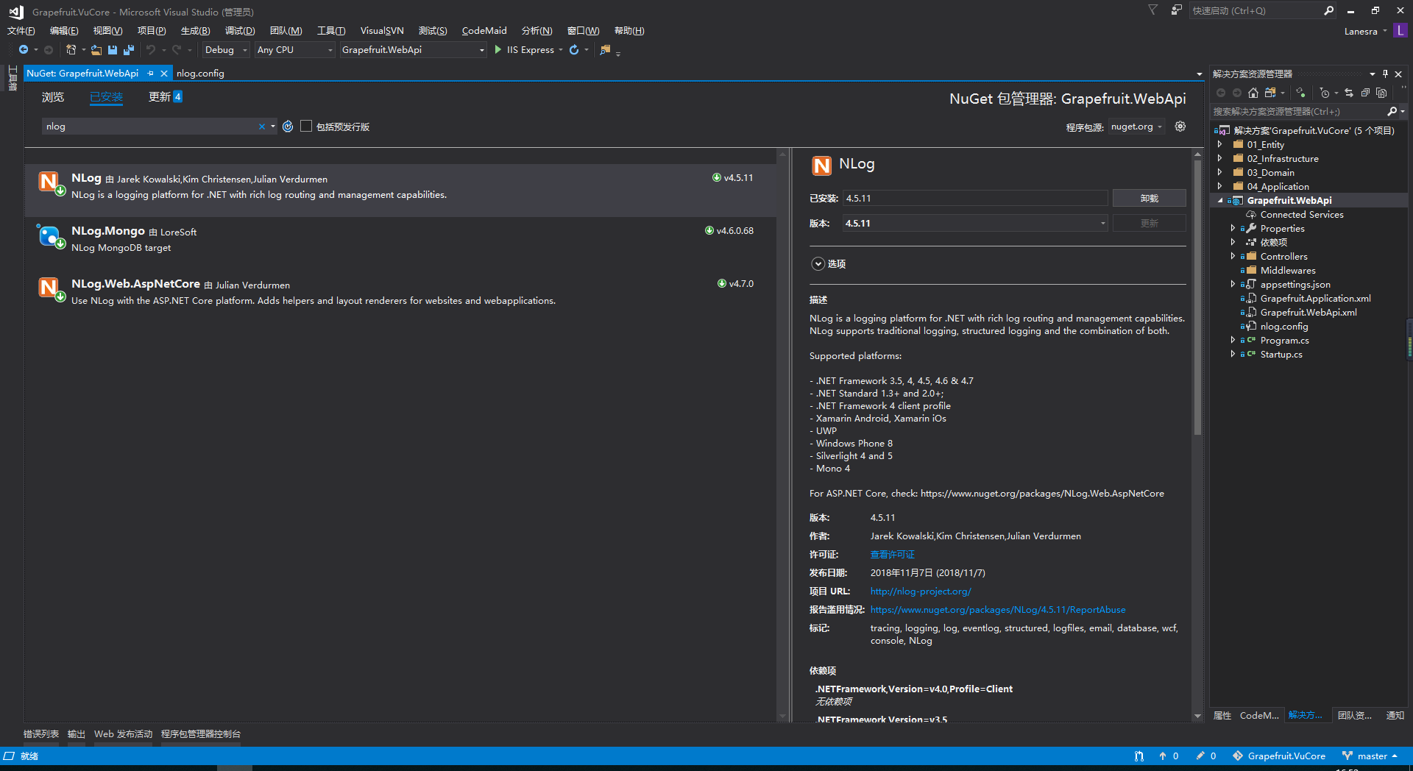Open the nlog-project.org project URL
Viewport: 1413px width, 771px height.
(x=921, y=591)
